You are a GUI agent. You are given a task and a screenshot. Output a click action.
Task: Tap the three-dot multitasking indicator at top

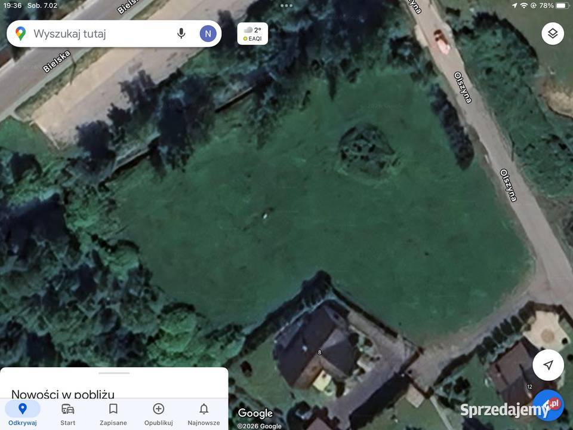(x=286, y=5)
